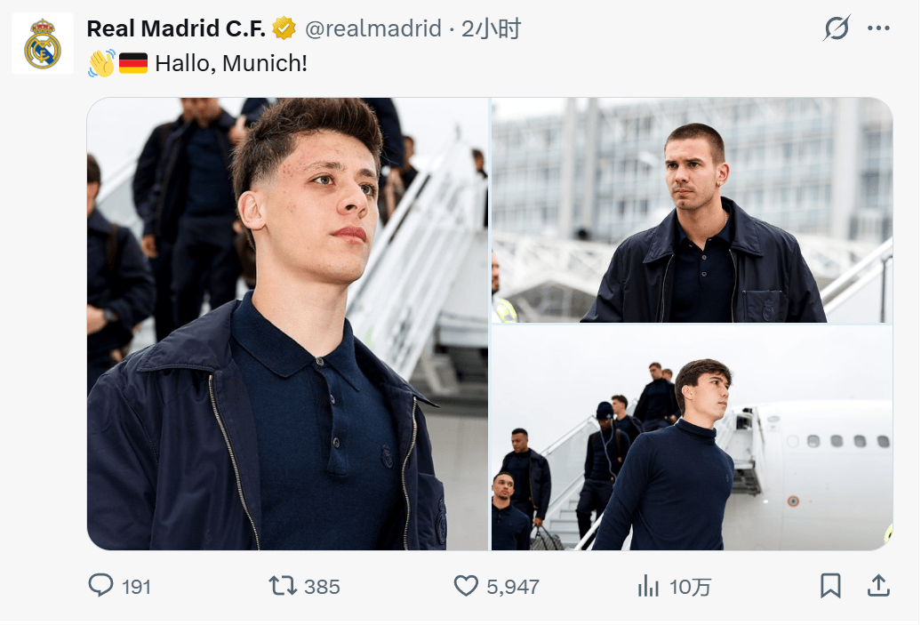Click the "Hallo, Munich!" tweet text
Image resolution: width=921 pixels, height=625 pixels.
231,64
